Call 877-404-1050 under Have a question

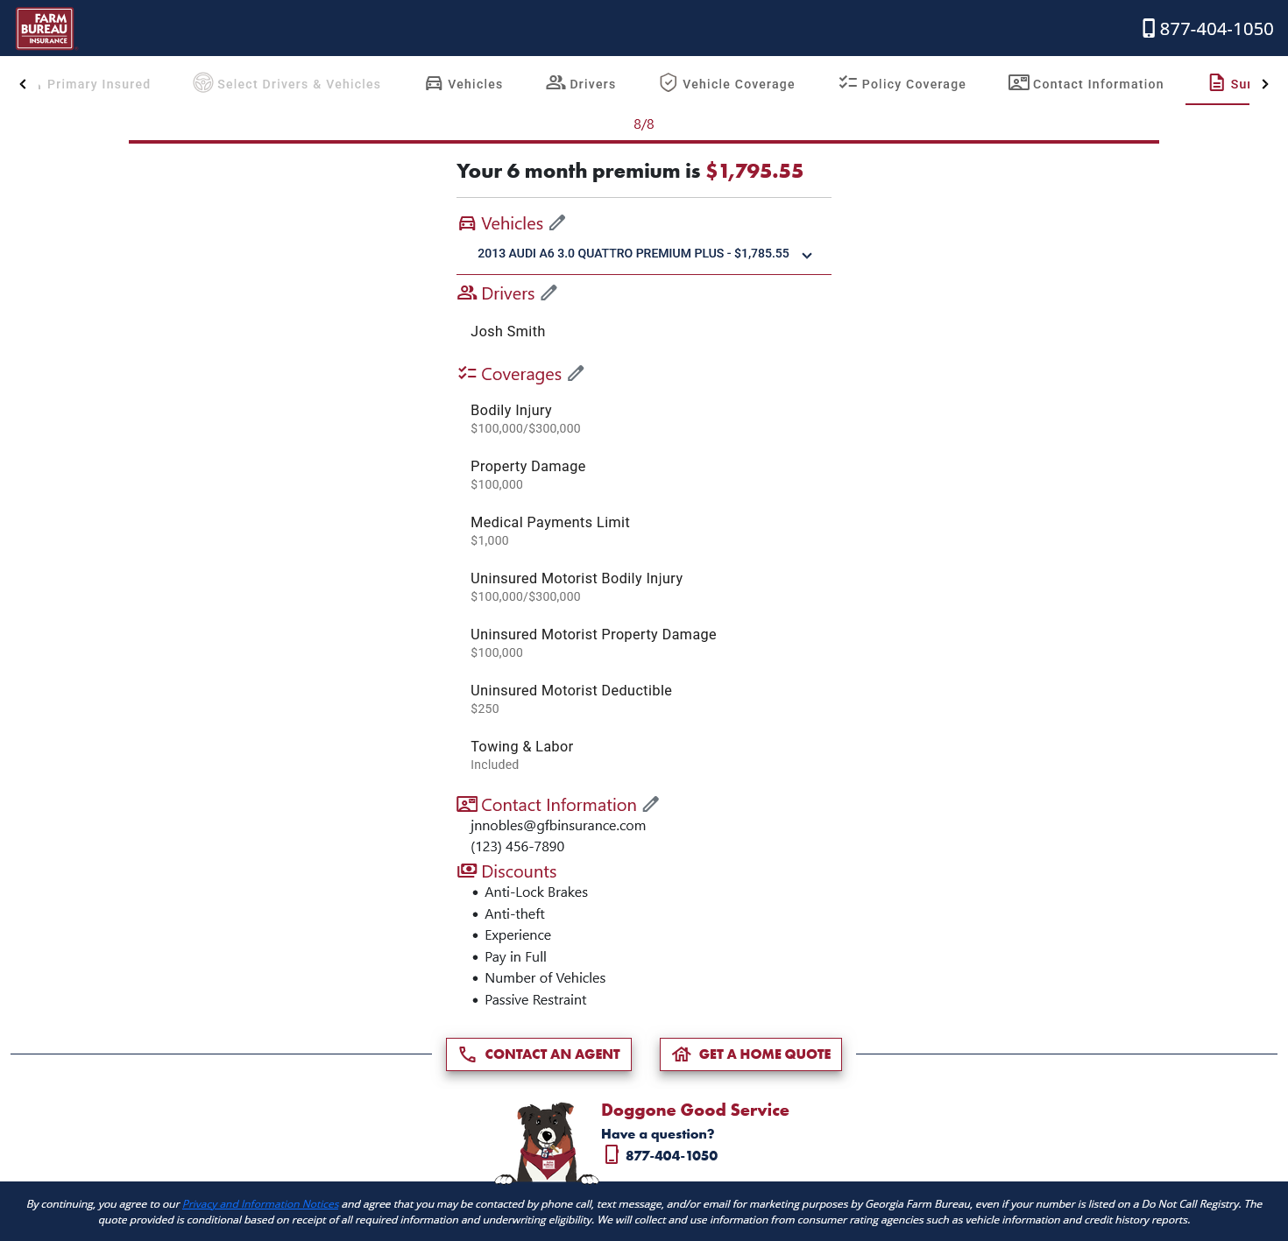coord(671,1156)
